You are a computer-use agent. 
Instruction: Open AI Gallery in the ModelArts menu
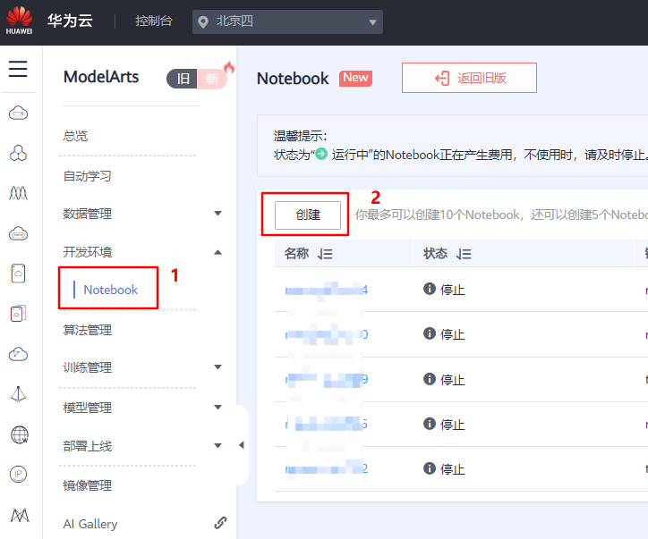coord(90,524)
